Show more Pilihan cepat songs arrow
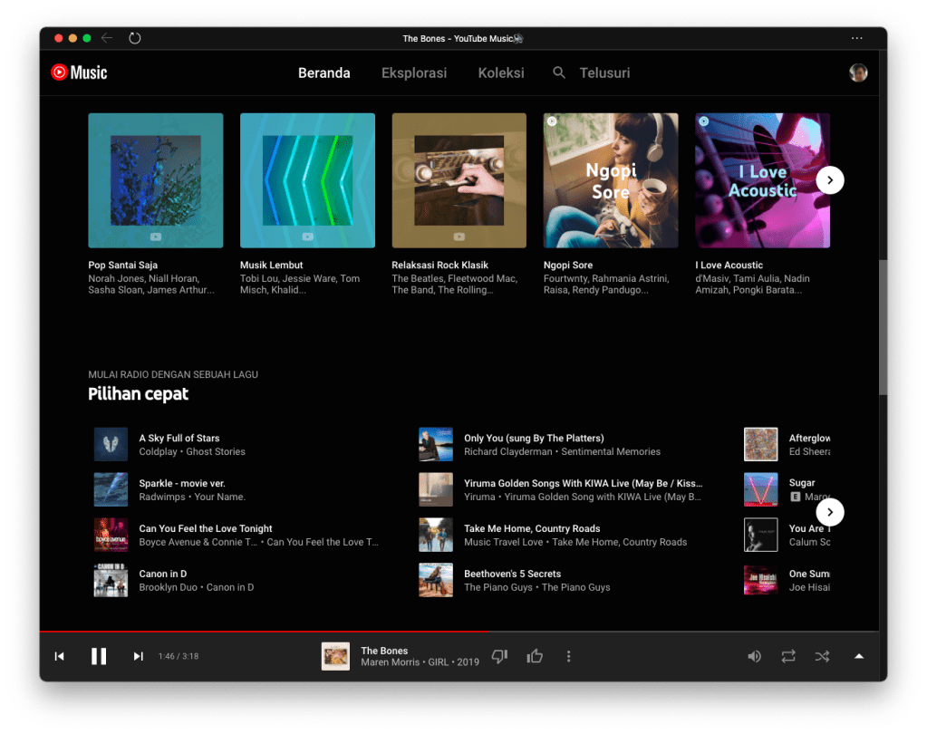Screen dimensions: 927x734 [829, 512]
